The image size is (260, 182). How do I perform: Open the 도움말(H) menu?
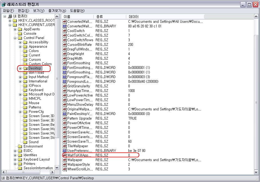tap(77, 11)
